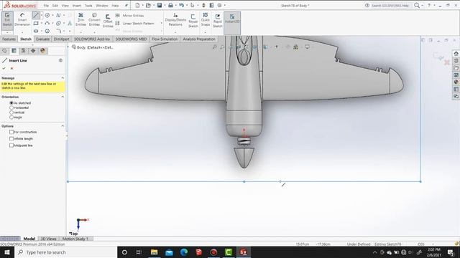The image size is (460, 258).
Task: Collapse the Options section
Action: [63, 126]
